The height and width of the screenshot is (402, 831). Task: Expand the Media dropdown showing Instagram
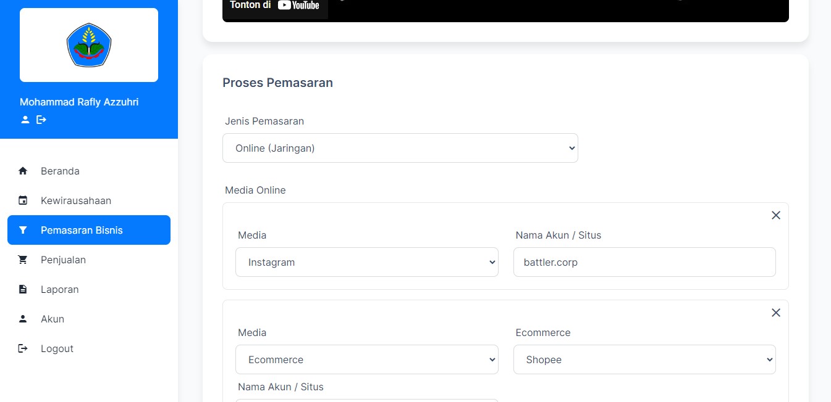click(366, 262)
